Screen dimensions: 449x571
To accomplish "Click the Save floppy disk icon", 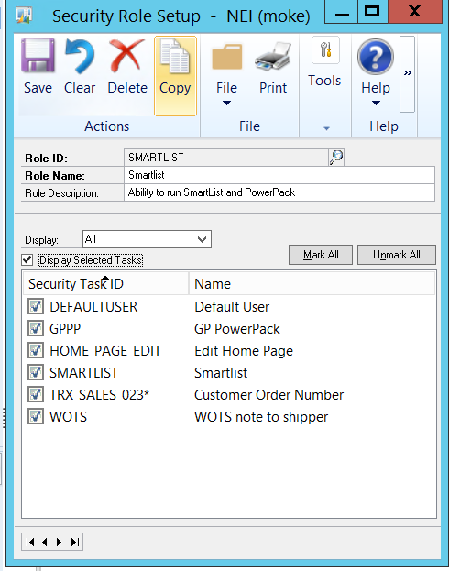I will click(38, 56).
